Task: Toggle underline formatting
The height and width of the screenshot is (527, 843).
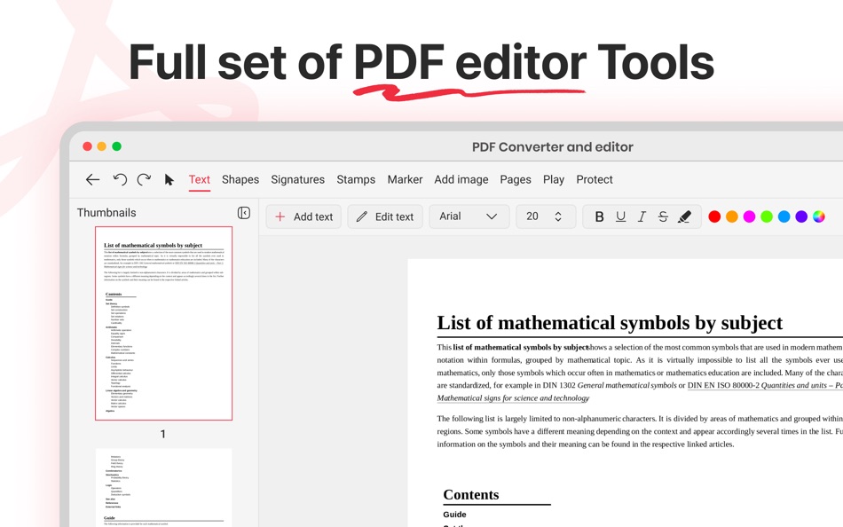Action: (620, 216)
